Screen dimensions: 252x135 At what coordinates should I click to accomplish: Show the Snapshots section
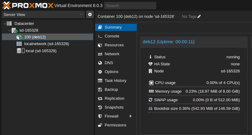[116, 107]
